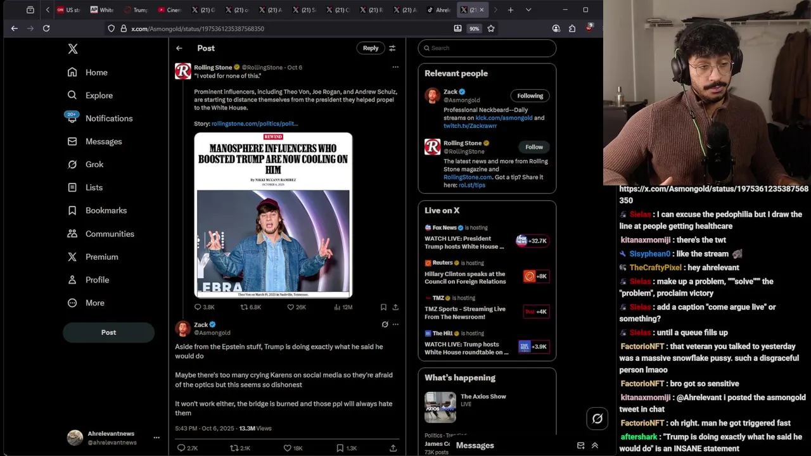Open Notifications in sidebar
Viewport: 811px width, 456px height.
coord(100,118)
